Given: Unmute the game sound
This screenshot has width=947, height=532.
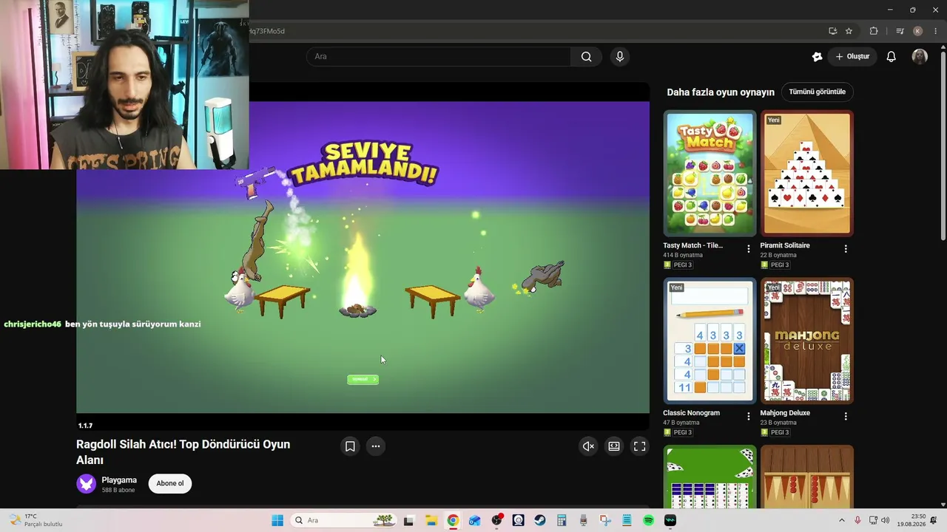Looking at the screenshot, I should point(588,446).
